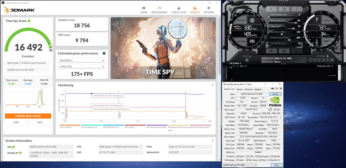The image size is (346, 168).
Task: Click the GPU Clock Frequency marker in Monitoring graph
Action: click(91, 107)
